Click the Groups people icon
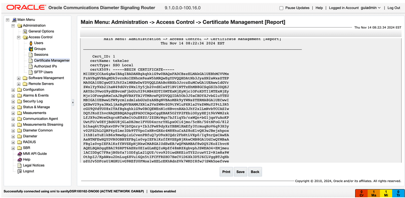Screen dimensions: 405x198 pos(31,49)
